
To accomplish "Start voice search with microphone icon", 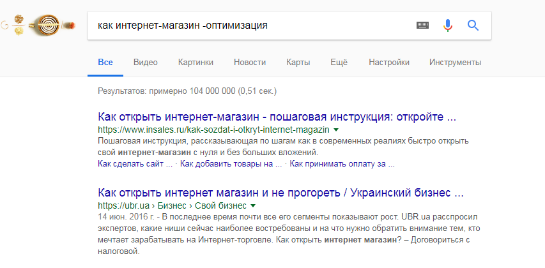I will coord(447,26).
